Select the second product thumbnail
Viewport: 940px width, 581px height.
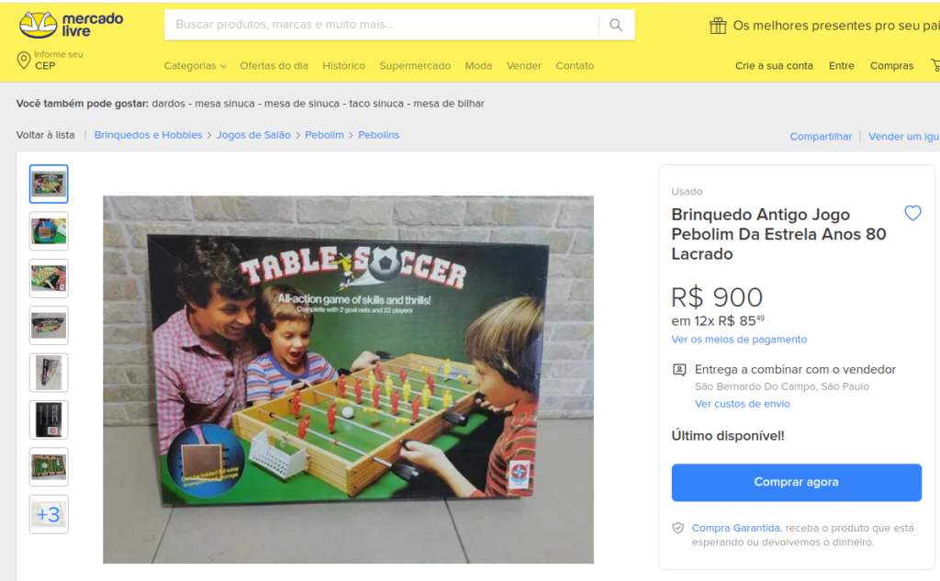[49, 231]
